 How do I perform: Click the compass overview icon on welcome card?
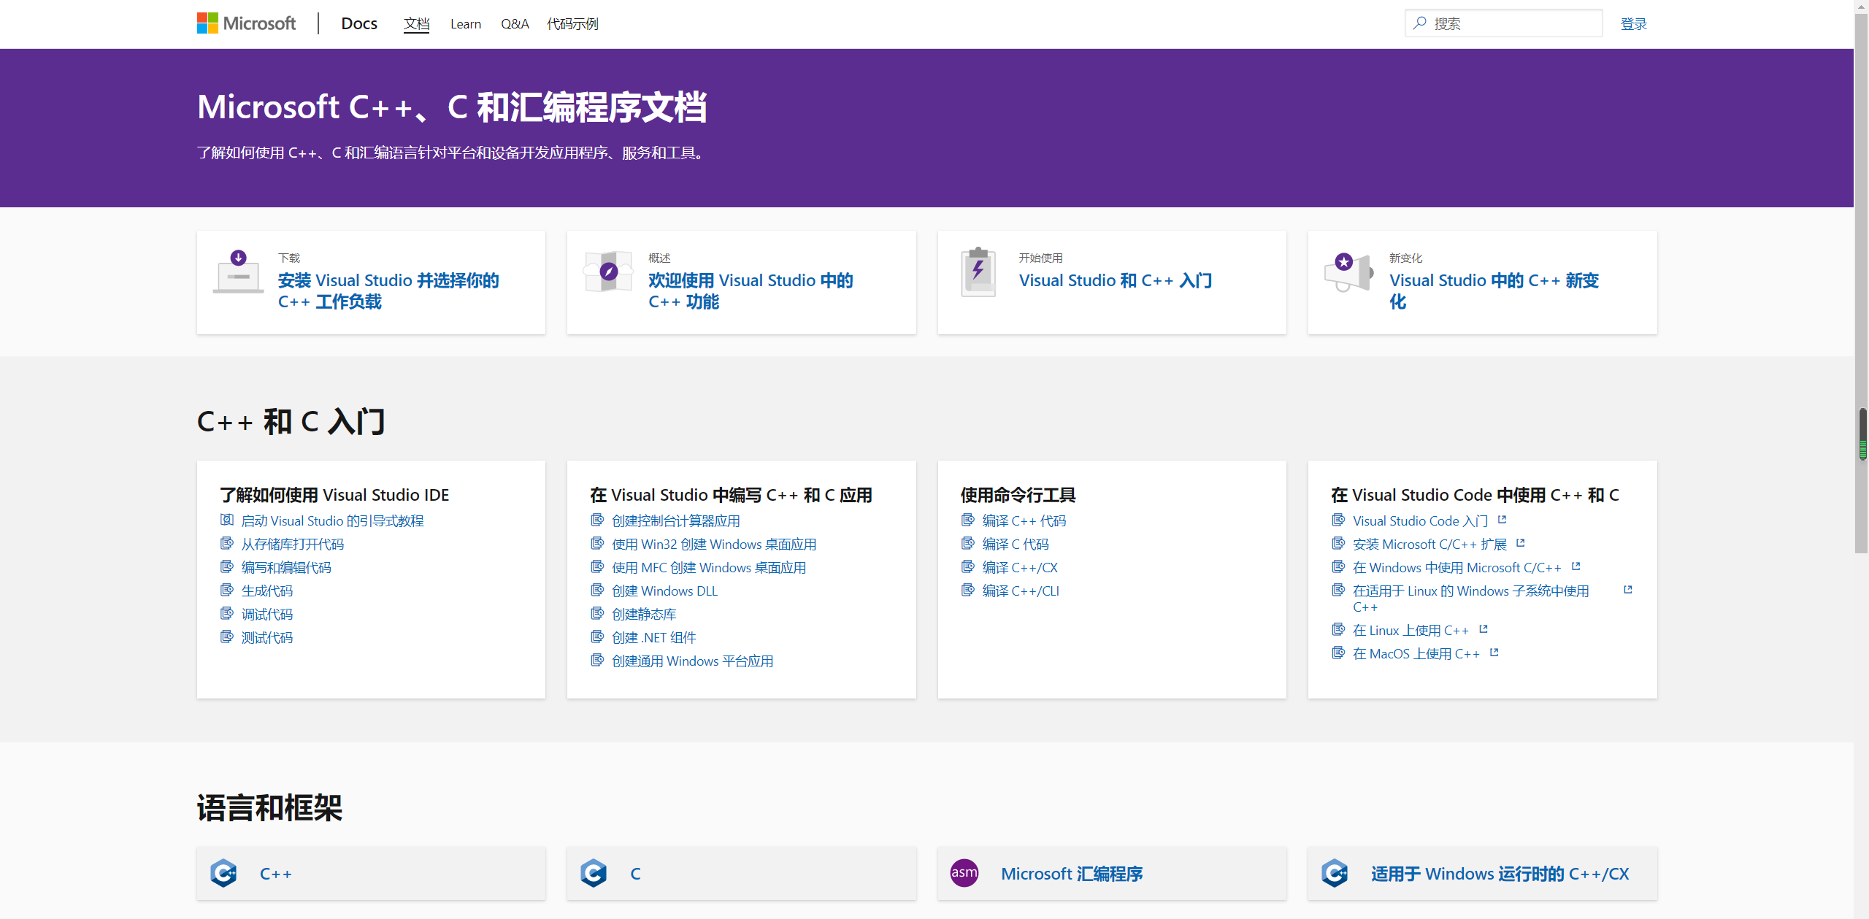point(608,272)
